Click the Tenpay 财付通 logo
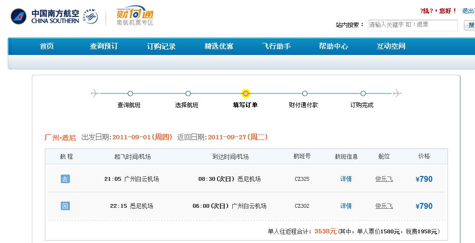Image resolution: width=475 pixels, height=243 pixels. [x=135, y=15]
